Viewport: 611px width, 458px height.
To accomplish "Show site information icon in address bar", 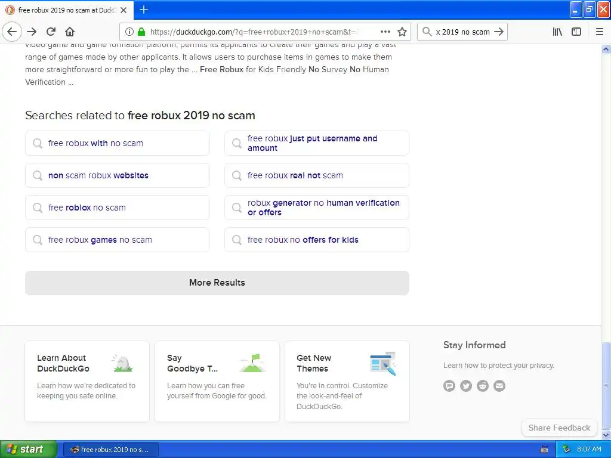I will pos(129,32).
